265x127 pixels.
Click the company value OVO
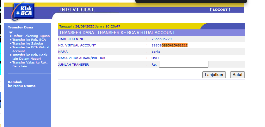pyautogui.click(x=155, y=58)
